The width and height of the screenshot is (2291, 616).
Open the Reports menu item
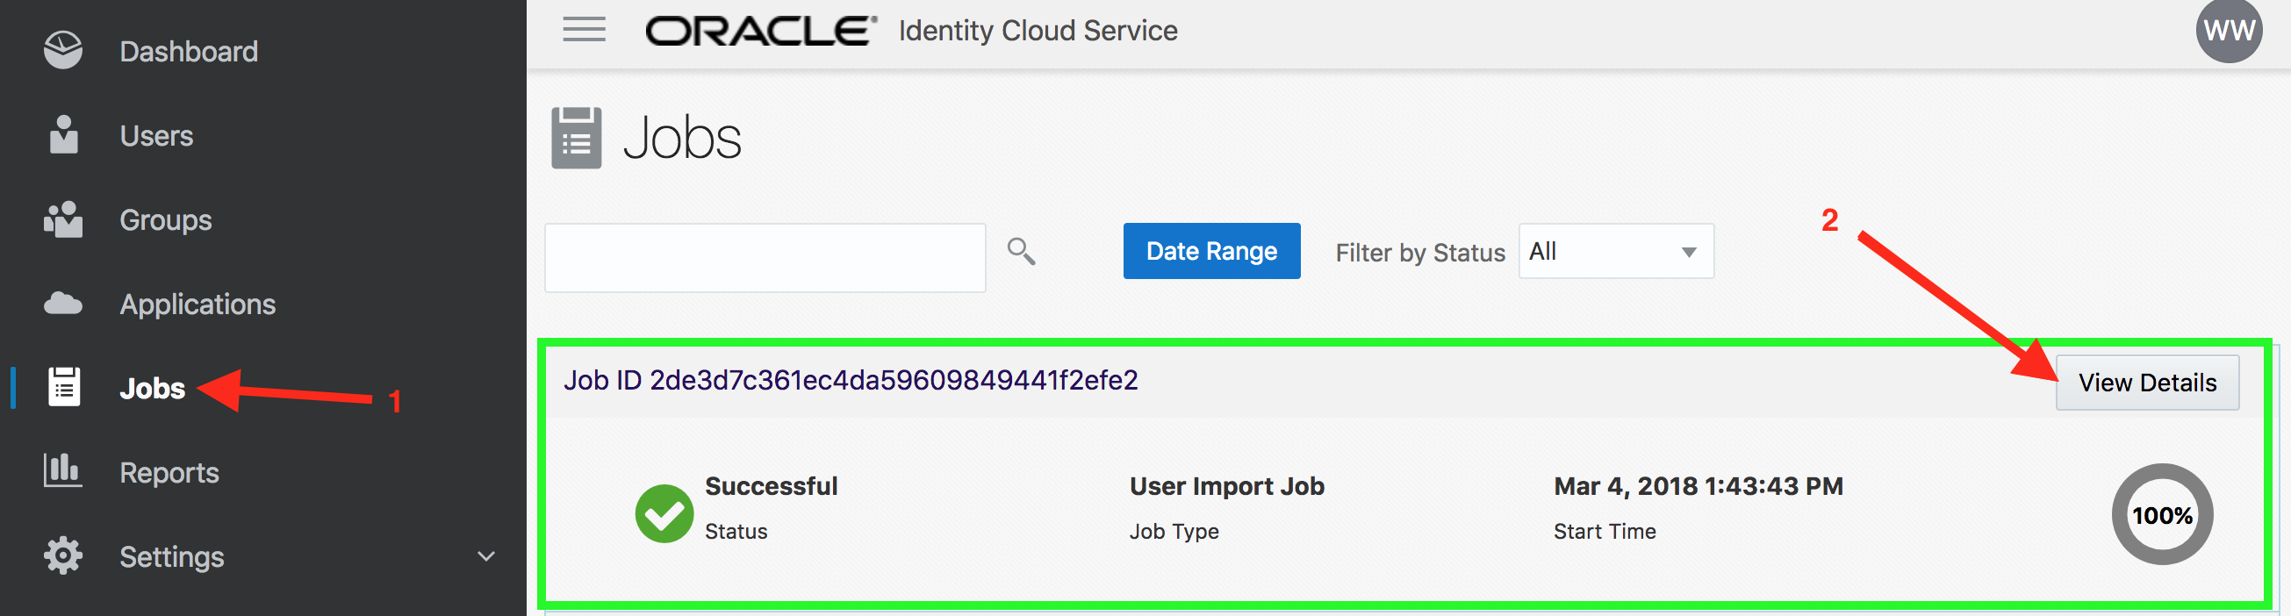point(169,472)
